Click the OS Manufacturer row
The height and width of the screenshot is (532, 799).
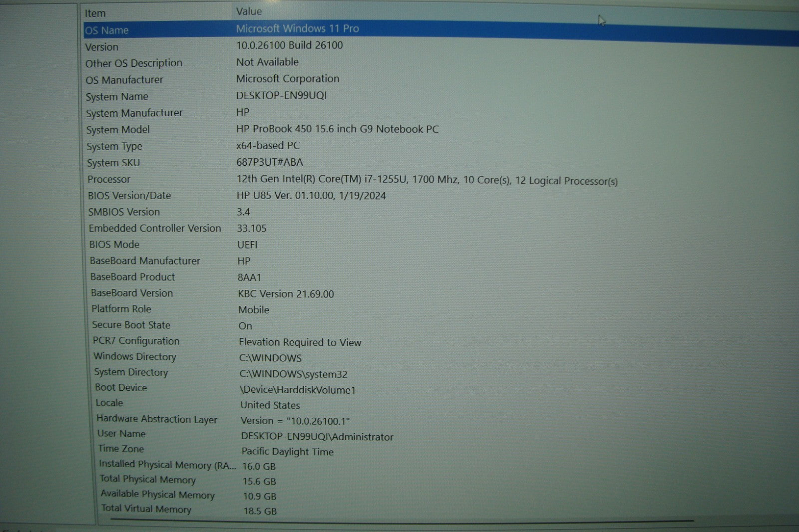pyautogui.click(x=124, y=80)
